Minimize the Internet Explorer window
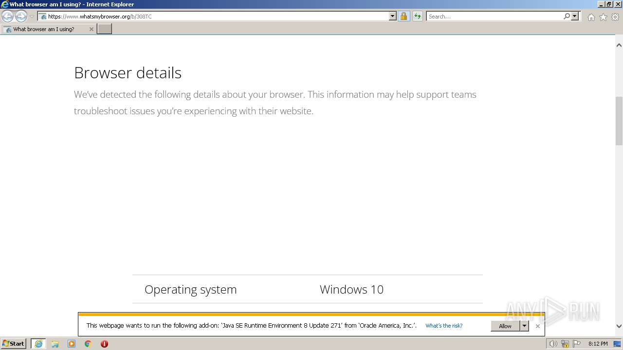 [601, 4]
